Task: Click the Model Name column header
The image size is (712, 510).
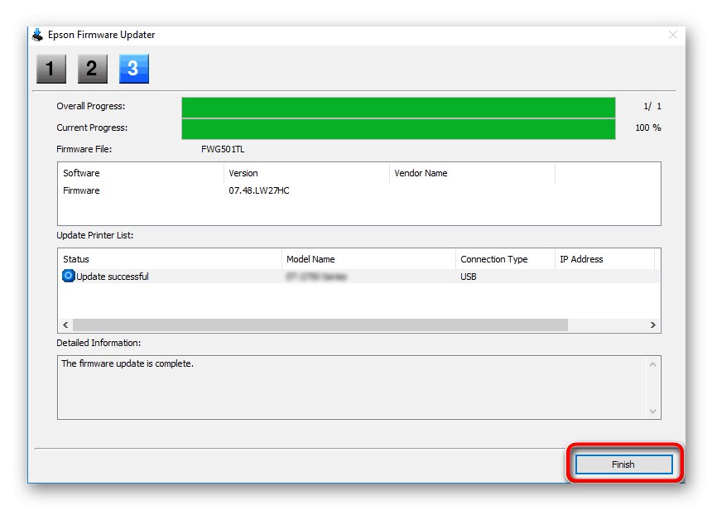Action: coord(368,259)
